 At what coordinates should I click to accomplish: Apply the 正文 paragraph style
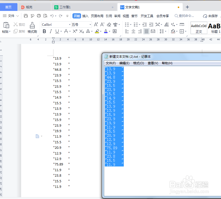(x=199, y=28)
